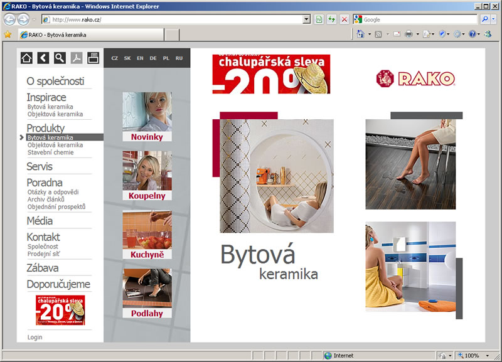Open the zoom level dropdown at 100%
The width and height of the screenshot is (502, 362).
(x=485, y=356)
